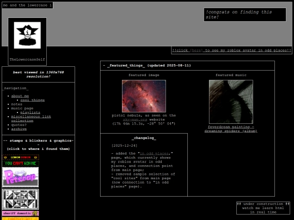Click the me and the lowercase i title
This screenshot has height=220, width=294.
click(27, 5)
